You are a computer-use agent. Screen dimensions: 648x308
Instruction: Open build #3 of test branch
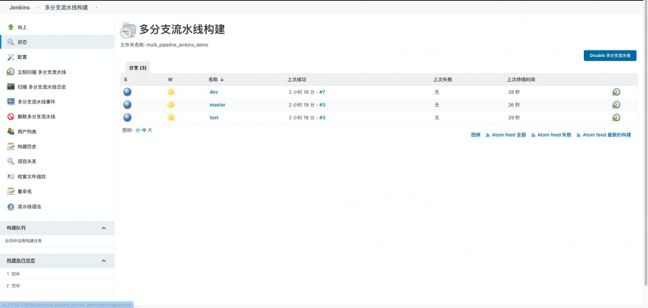[x=322, y=118]
